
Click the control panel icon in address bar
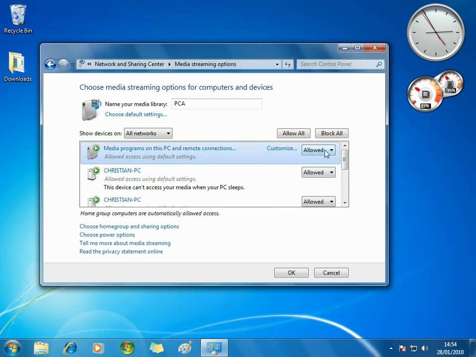tap(82, 64)
